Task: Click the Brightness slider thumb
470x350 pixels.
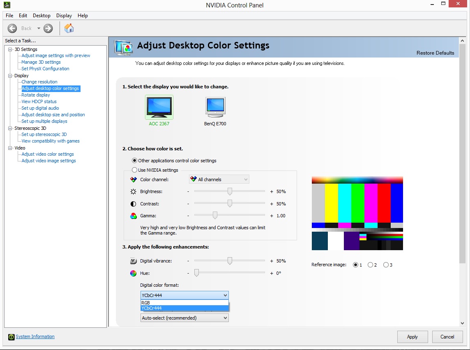Action: (x=230, y=191)
